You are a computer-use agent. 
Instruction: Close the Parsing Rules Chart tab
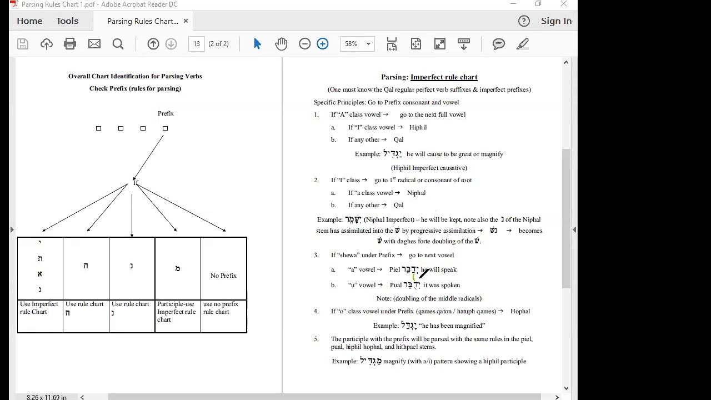pyautogui.click(x=186, y=21)
